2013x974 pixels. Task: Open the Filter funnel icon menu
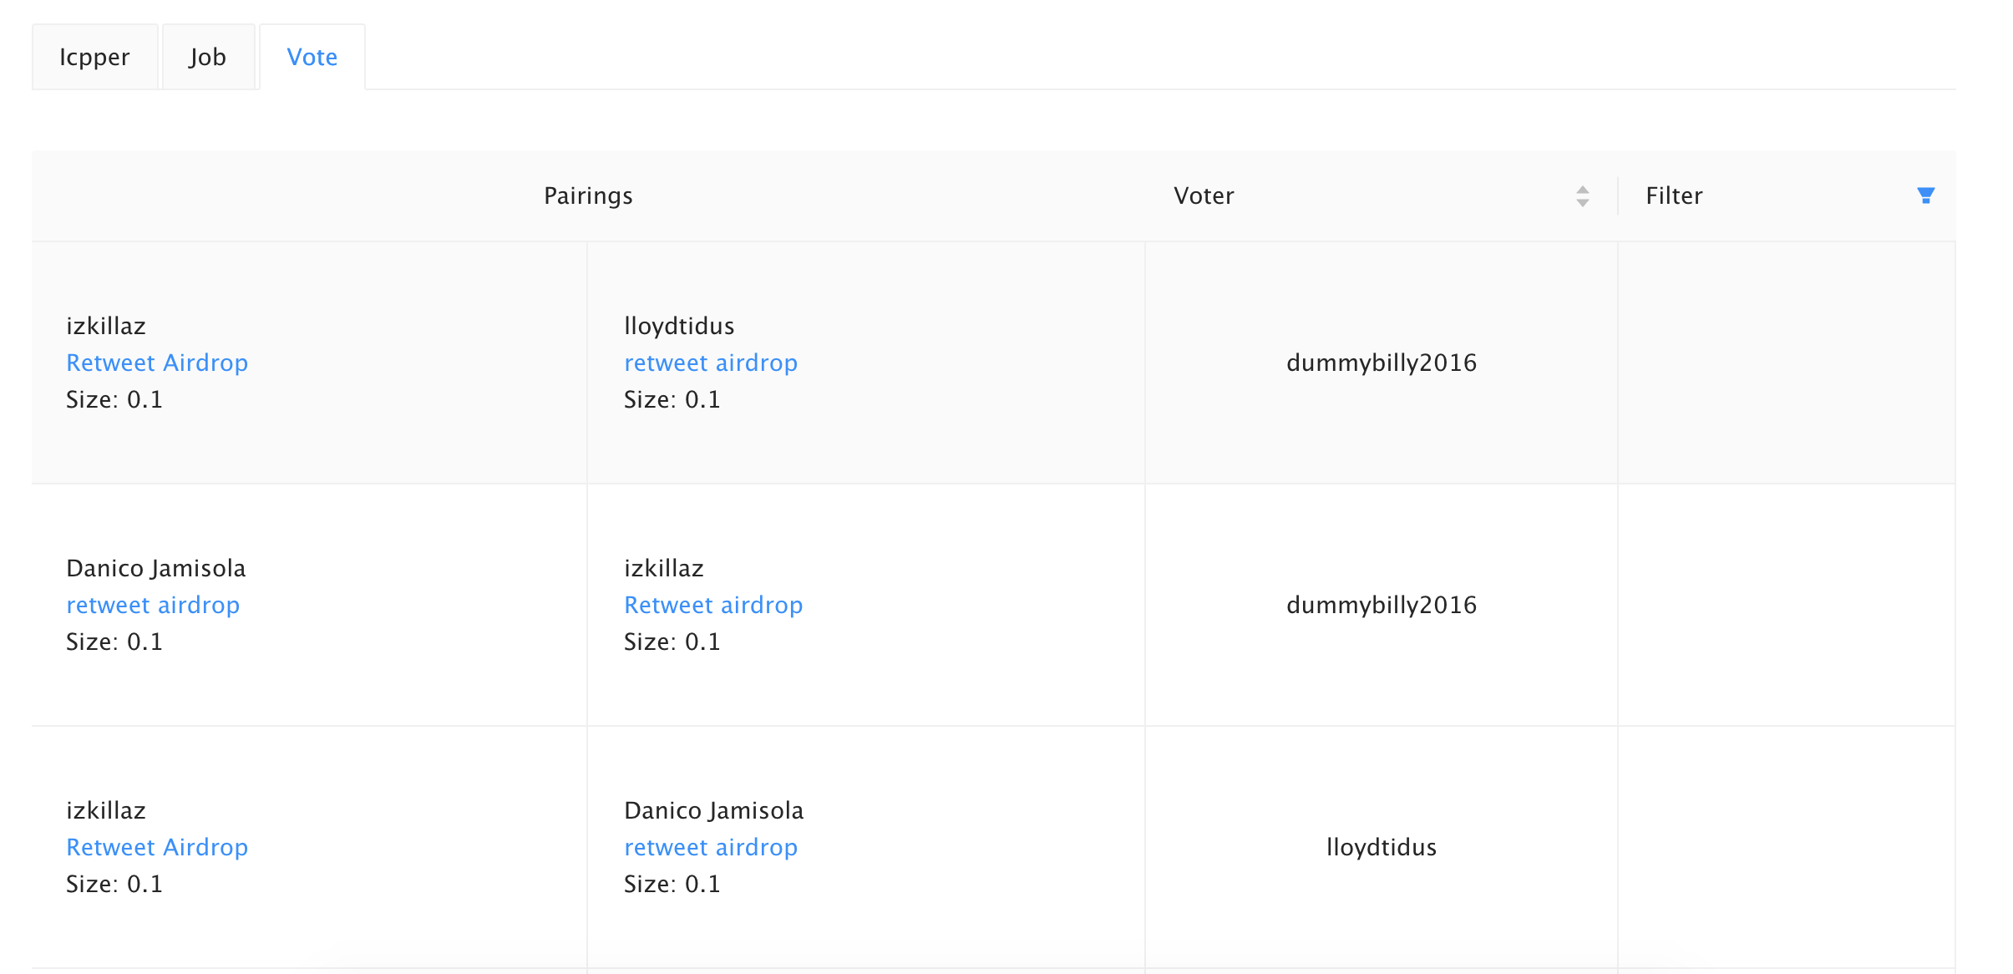coord(1925,195)
